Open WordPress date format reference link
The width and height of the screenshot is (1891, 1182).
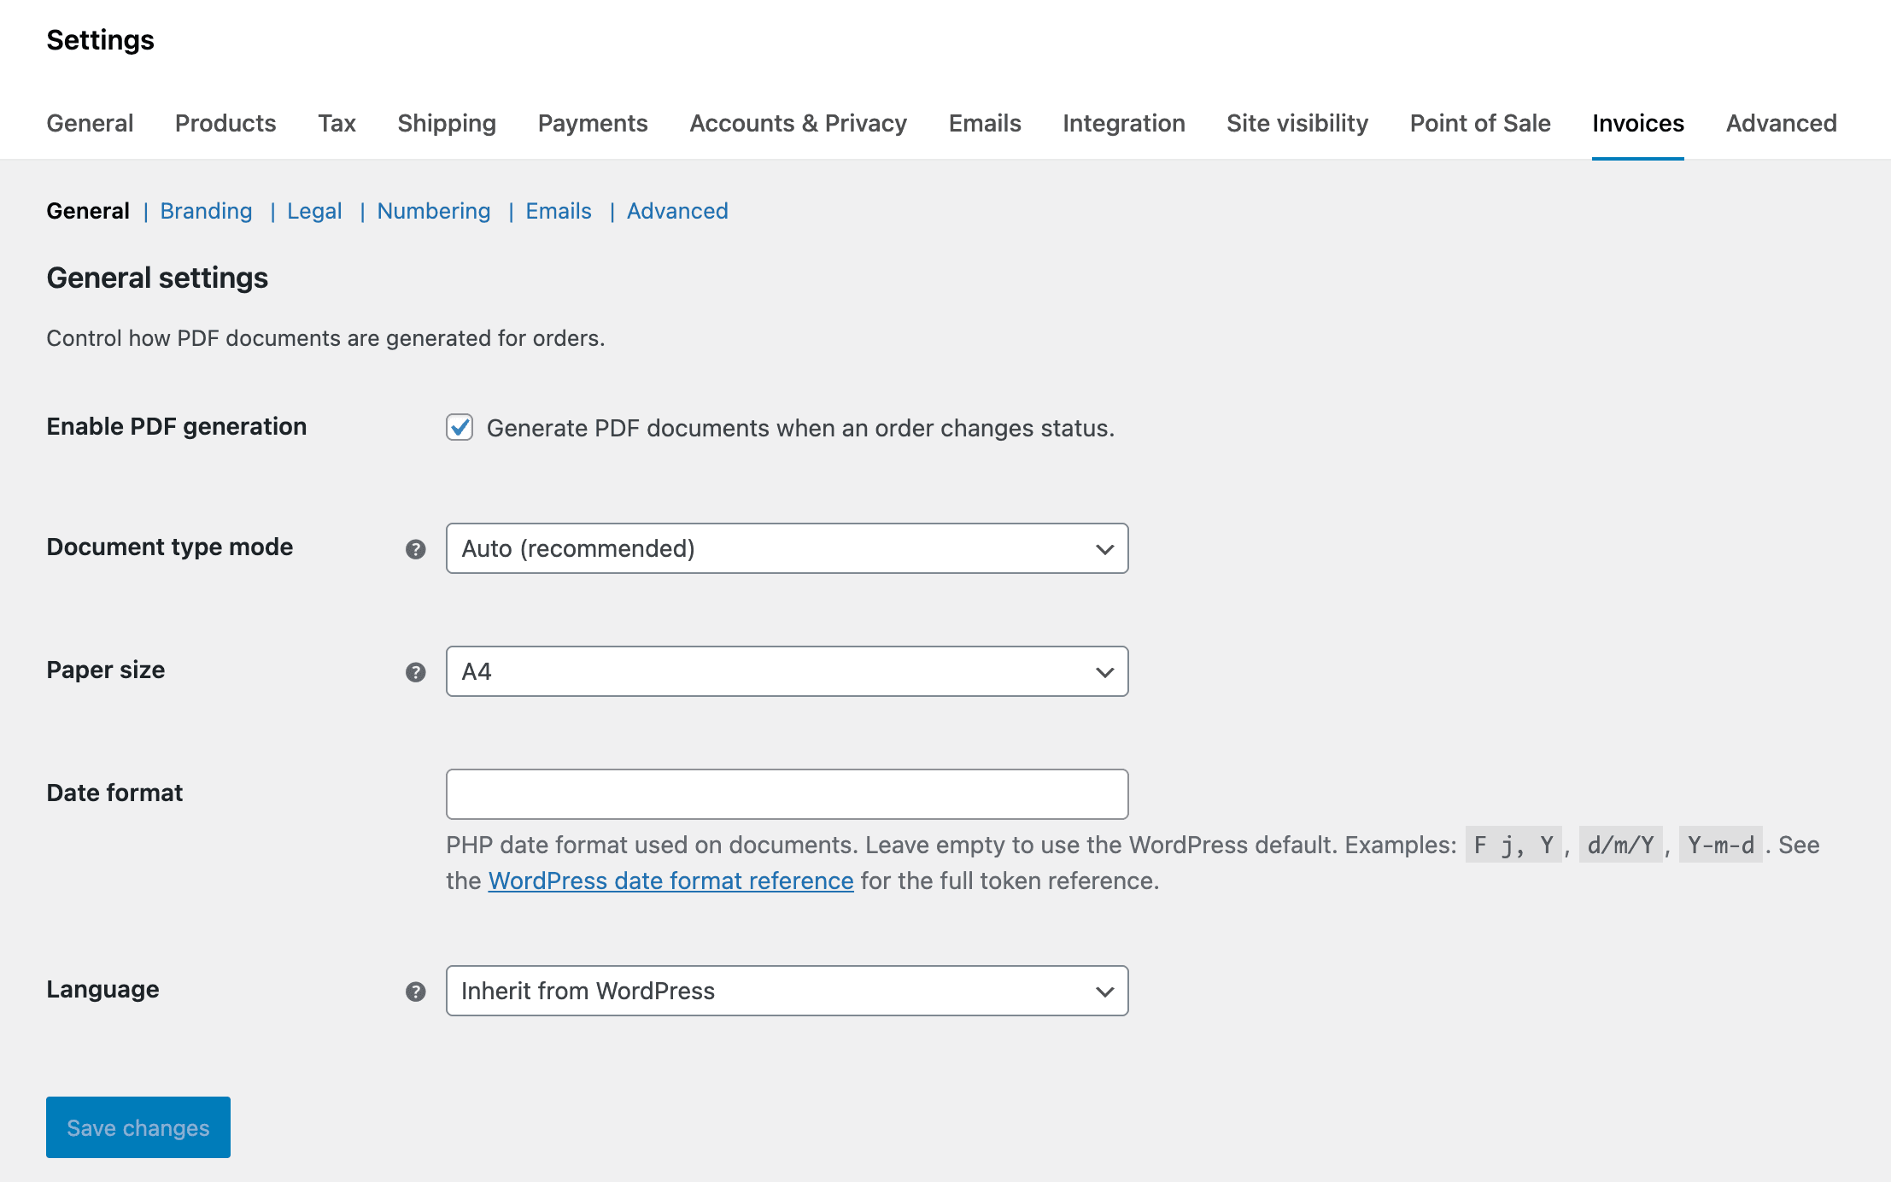[670, 881]
